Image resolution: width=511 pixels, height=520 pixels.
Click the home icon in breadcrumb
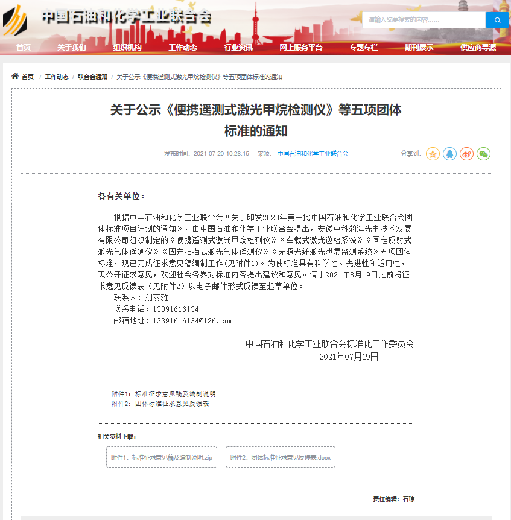coord(15,76)
